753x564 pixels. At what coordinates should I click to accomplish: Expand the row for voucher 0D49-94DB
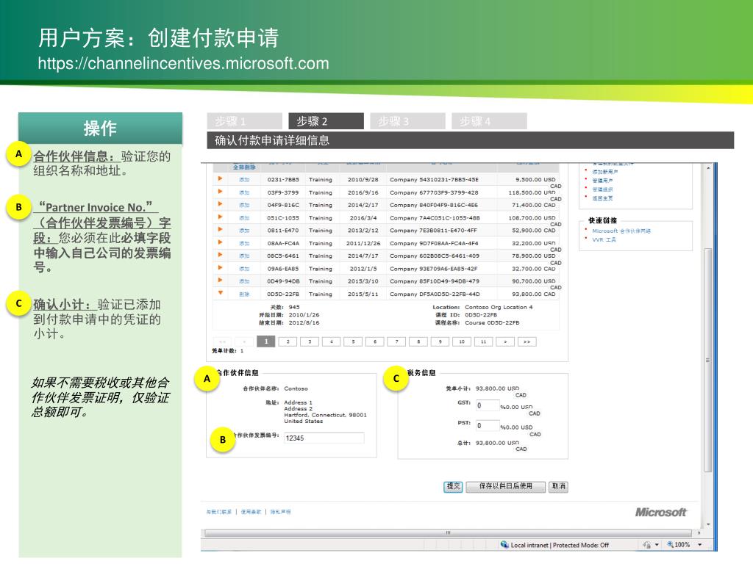click(x=220, y=280)
